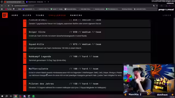Open the Windows Start menu
Viewport: 175px width, 98px height.
(2, 96)
